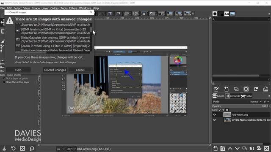
Task: Click Open brush as image icon
Action: point(265,89)
